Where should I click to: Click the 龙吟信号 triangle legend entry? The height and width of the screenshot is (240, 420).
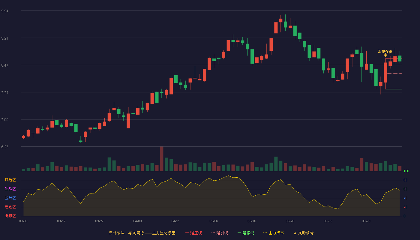click(x=304, y=233)
